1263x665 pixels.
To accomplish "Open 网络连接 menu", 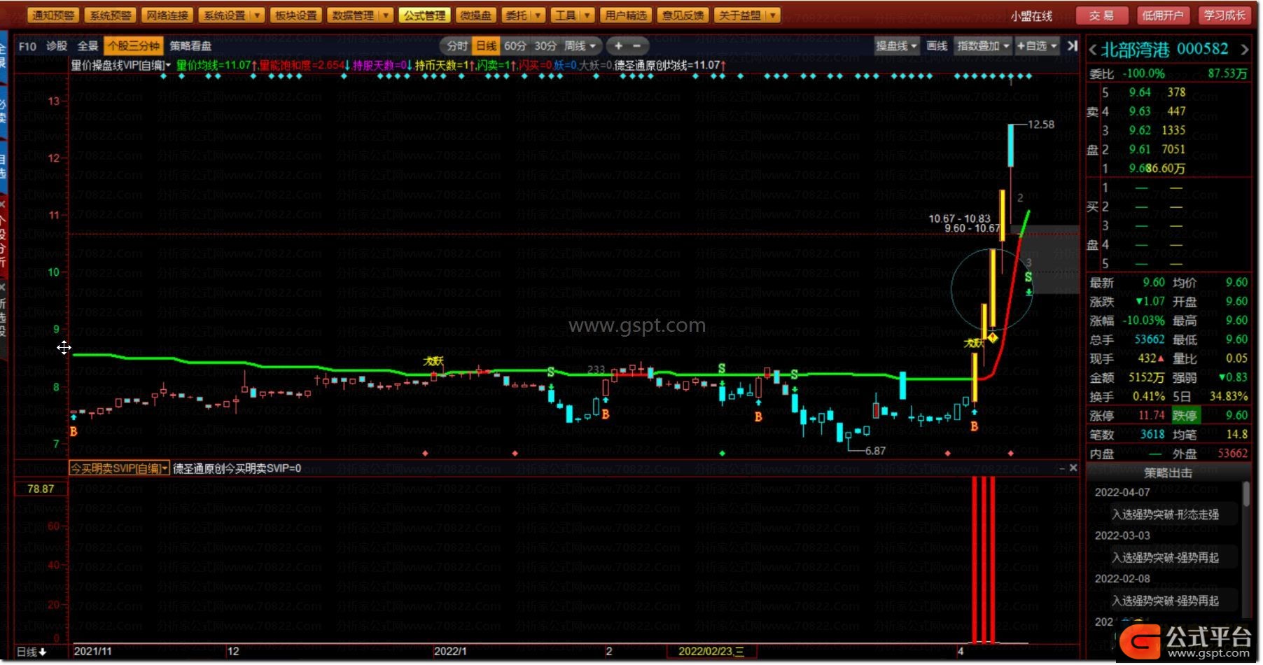I will 167,15.
